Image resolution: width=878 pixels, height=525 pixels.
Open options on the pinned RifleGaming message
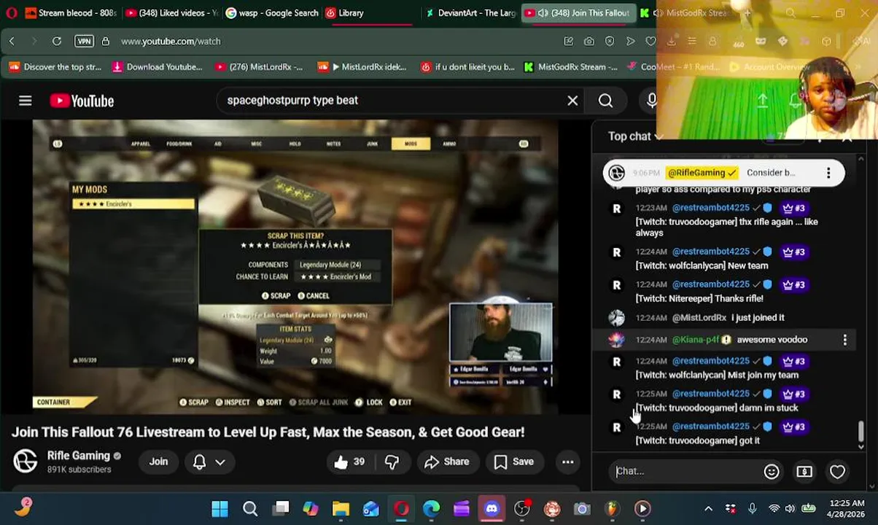[828, 173]
